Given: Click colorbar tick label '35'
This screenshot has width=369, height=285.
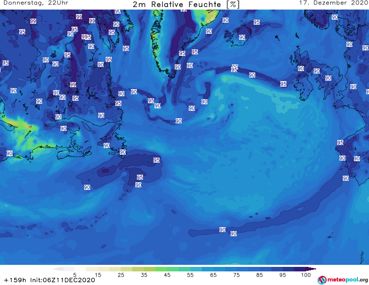Looking at the screenshot, I should 144,275.
